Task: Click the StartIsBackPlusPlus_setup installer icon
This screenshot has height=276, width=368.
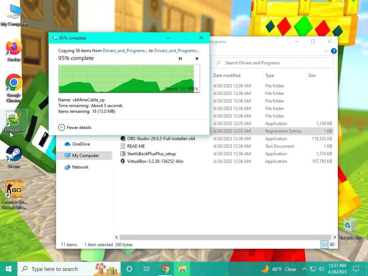Action: pyautogui.click(x=123, y=154)
